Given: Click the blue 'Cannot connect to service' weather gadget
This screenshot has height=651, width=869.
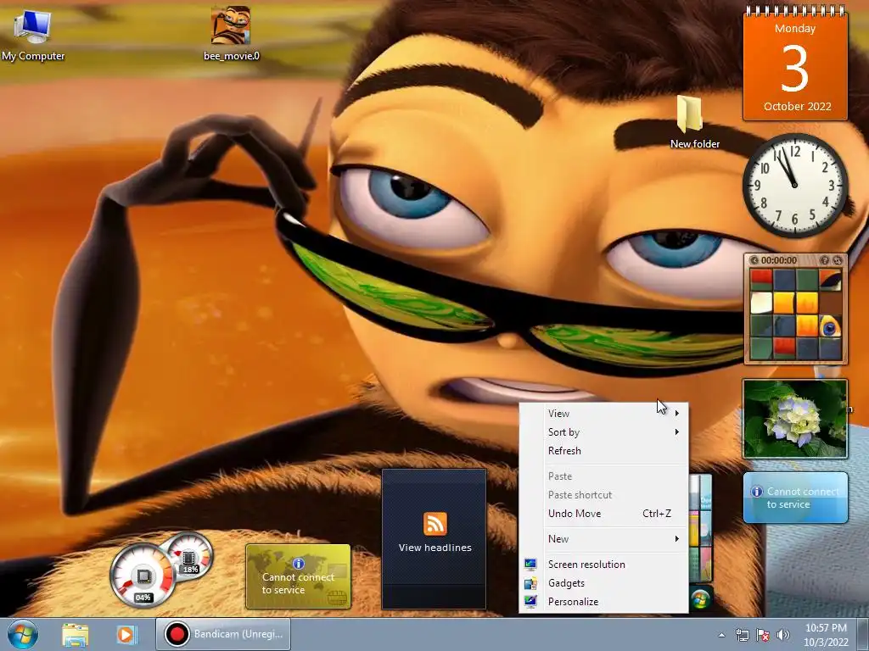Looking at the screenshot, I should 795,497.
